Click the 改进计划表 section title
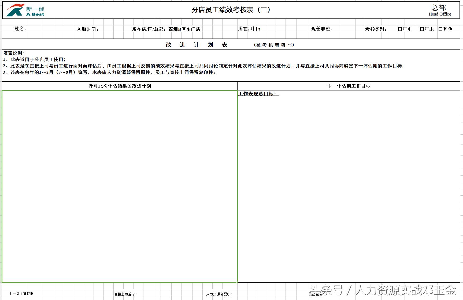463x300 pixels. [196, 44]
